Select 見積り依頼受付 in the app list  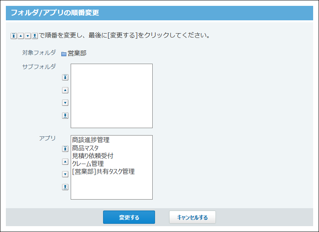click(x=112, y=156)
